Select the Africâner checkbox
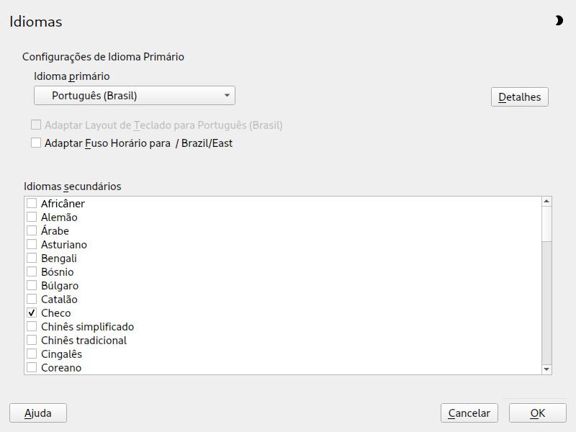 pos(32,204)
